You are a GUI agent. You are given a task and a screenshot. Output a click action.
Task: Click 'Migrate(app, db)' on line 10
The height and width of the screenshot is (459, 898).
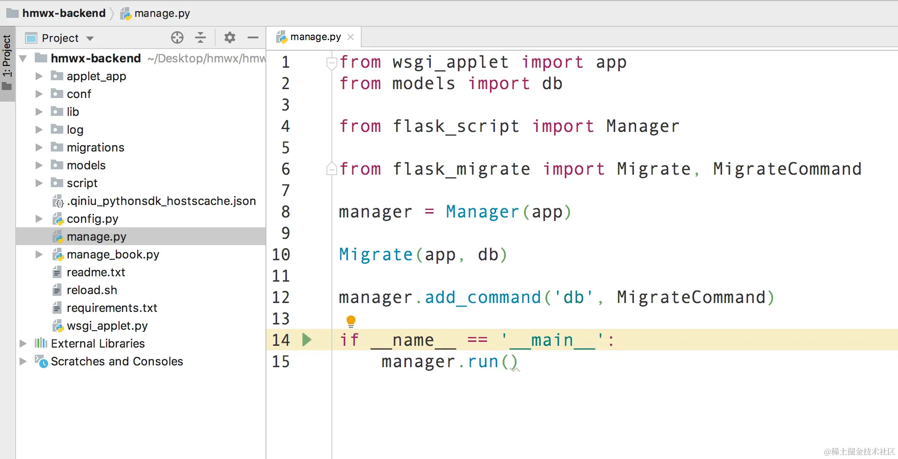423,255
